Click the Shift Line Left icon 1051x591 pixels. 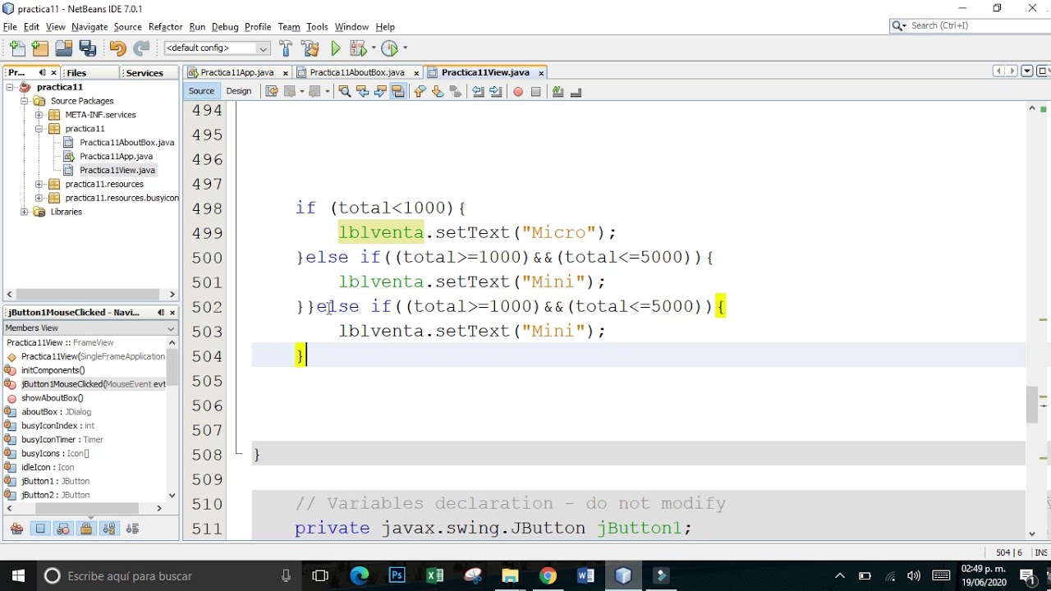point(478,92)
